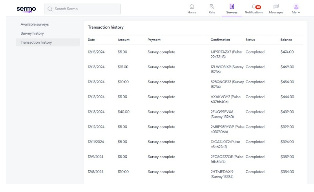Click the $399.00 balance cell
Image resolution: width=314 pixels, height=192 pixels.
tap(287, 127)
